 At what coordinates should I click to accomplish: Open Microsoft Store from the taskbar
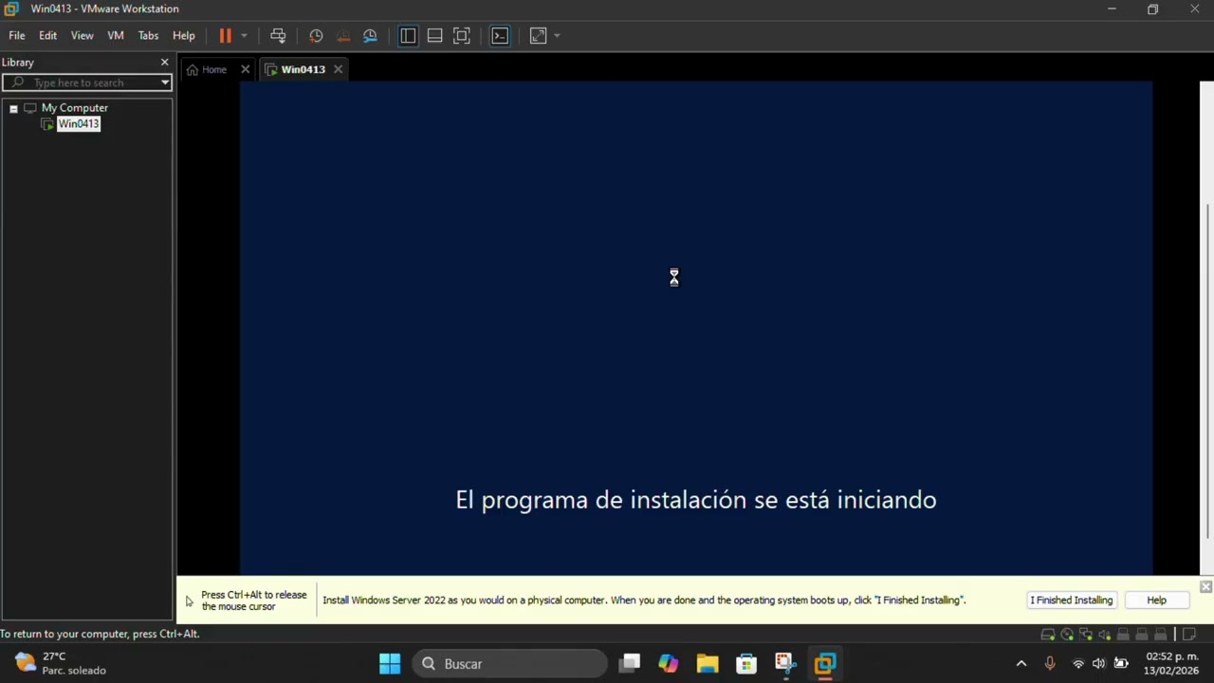[746, 664]
